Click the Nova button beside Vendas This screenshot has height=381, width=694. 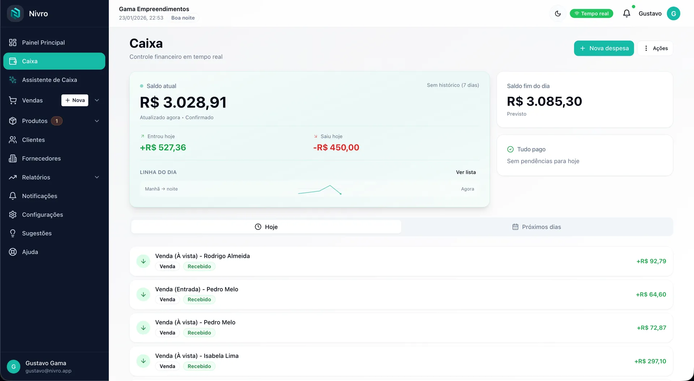pyautogui.click(x=75, y=100)
